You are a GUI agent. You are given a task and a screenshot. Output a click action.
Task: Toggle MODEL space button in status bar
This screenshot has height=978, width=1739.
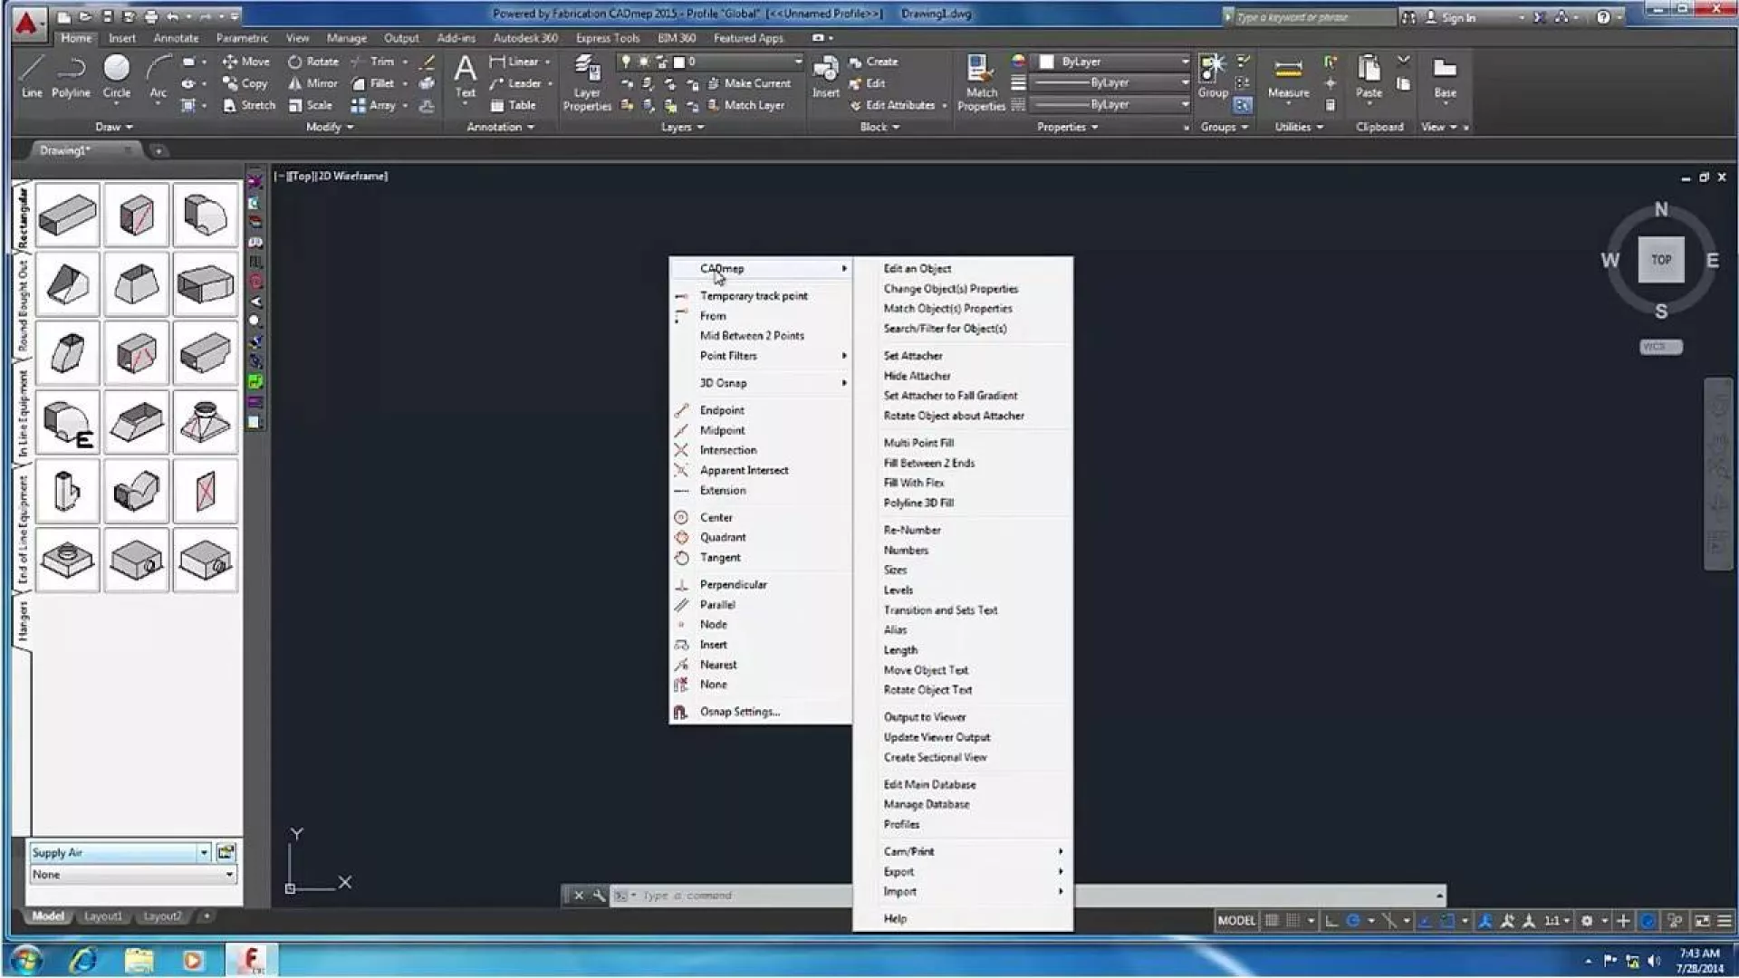(x=1235, y=921)
